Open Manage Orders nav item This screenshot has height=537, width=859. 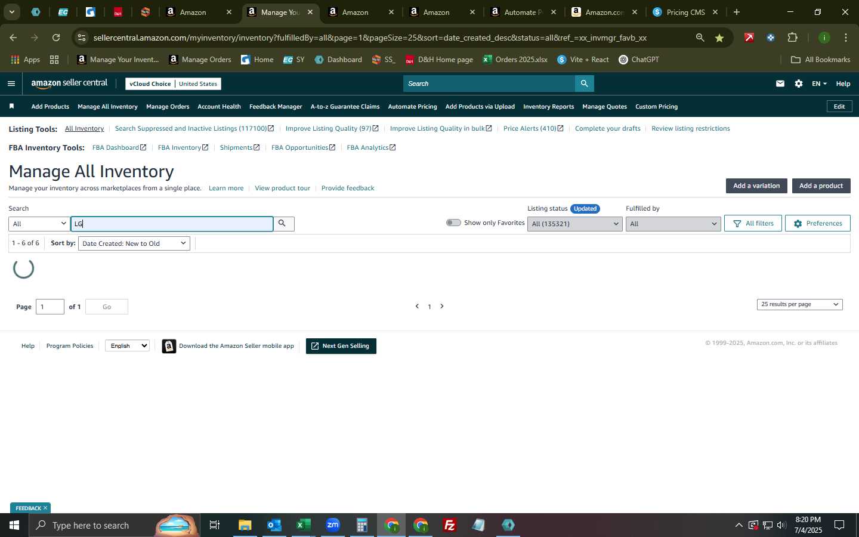(168, 106)
